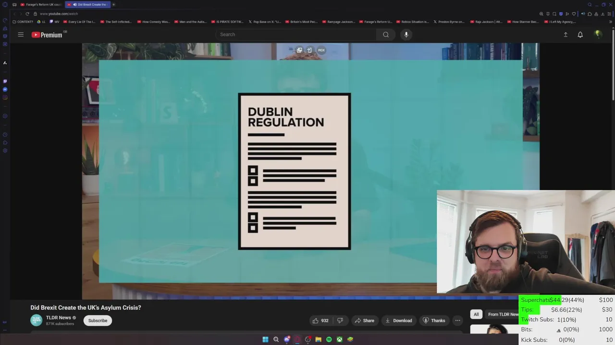This screenshot has height=345, width=615.
Task: Focus the YouTube Search field
Action: pyautogui.click(x=295, y=34)
